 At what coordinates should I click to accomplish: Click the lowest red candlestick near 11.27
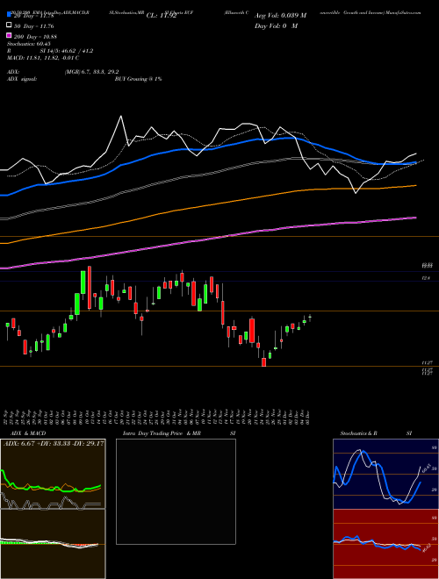click(264, 361)
